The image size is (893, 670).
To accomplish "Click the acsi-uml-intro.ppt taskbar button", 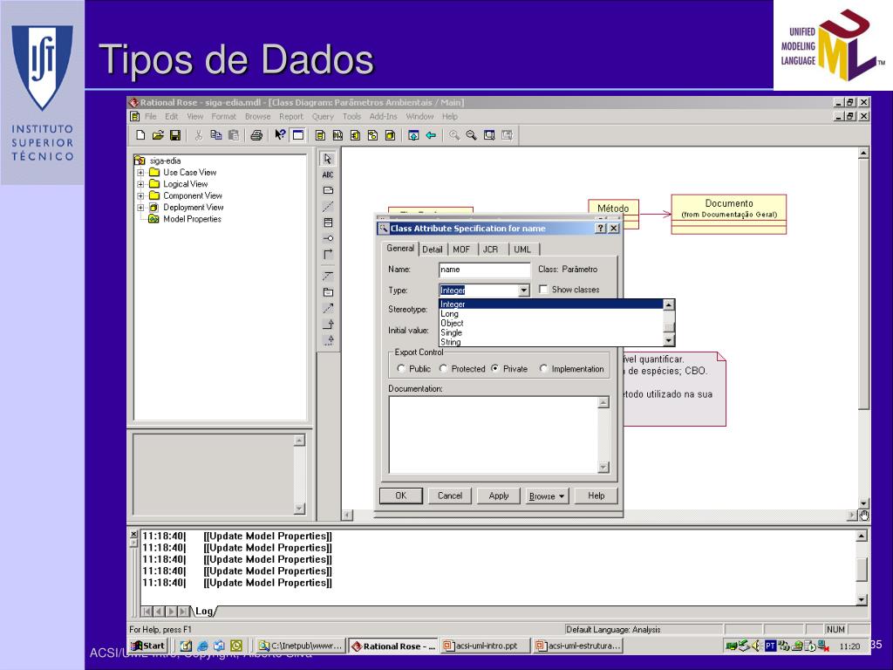I will pos(483,646).
